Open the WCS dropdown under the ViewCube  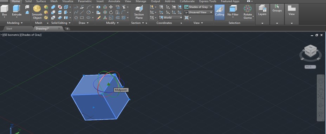click(310, 67)
